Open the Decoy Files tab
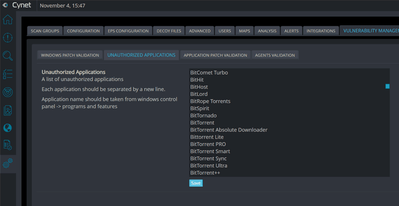Screen dimensions: 399x206 [x=169, y=31]
